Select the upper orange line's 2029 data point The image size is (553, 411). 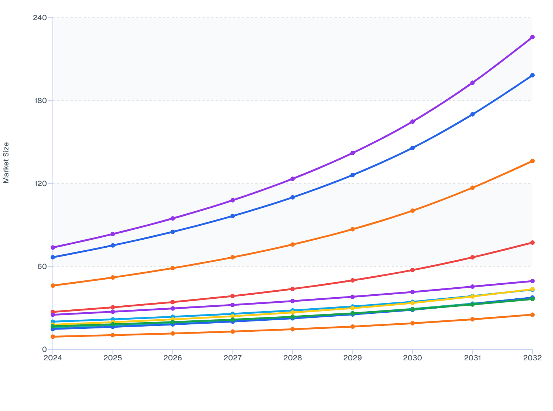pos(352,229)
